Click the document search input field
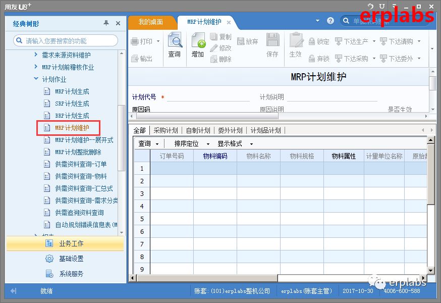The height and width of the screenshot is (303, 441). tap(384, 21)
